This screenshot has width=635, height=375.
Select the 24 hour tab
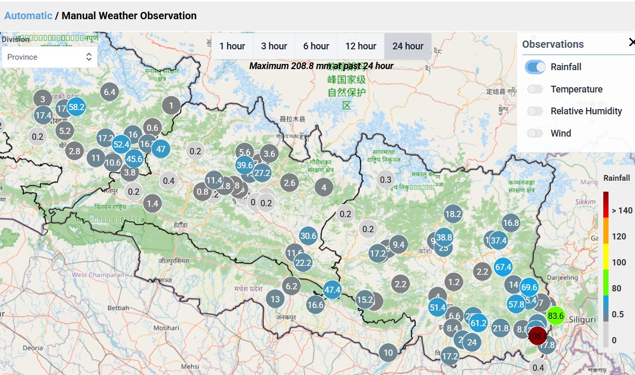point(408,46)
